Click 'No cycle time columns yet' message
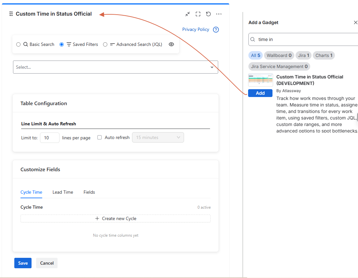This screenshot has width=358, height=278. [115, 235]
